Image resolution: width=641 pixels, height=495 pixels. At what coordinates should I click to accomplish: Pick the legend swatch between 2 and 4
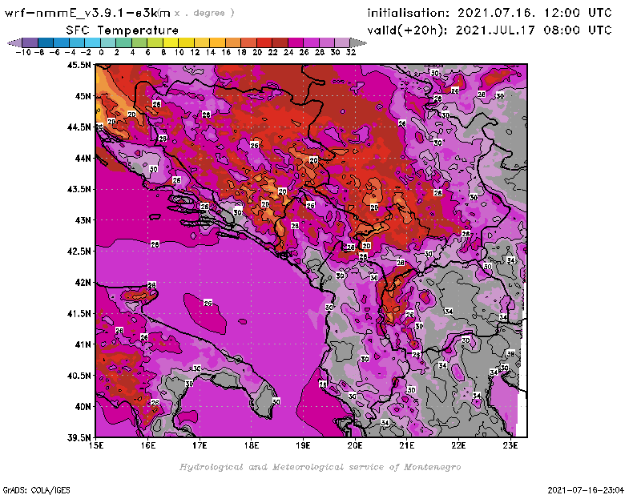coord(123,42)
